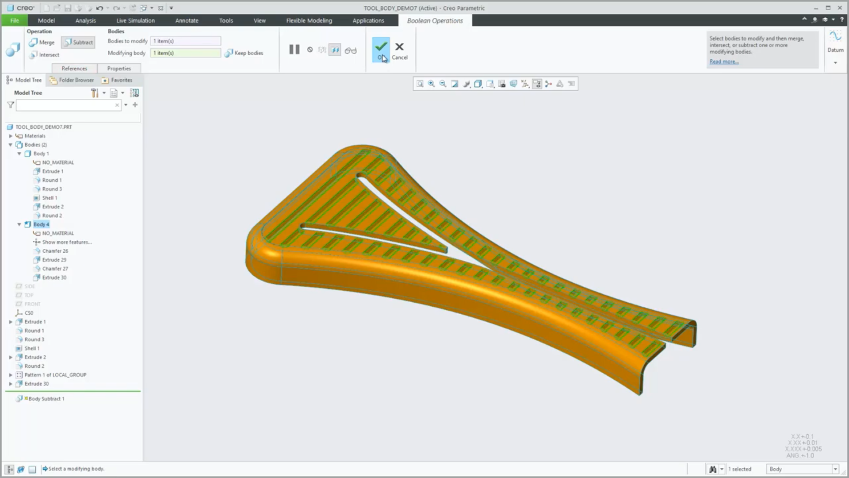This screenshot has width=849, height=478.
Task: Click the Model Tree columns display icon
Action: (134, 93)
